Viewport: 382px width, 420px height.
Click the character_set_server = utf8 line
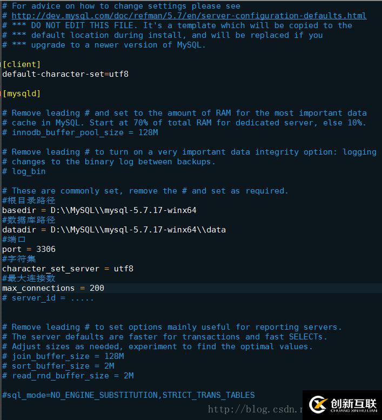coord(68,269)
